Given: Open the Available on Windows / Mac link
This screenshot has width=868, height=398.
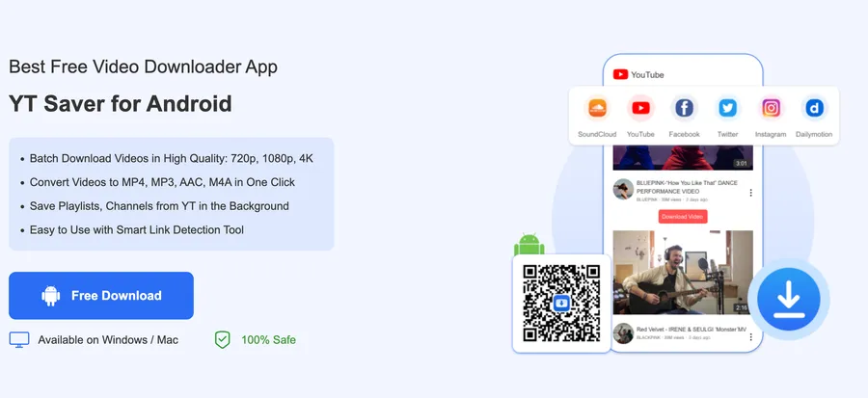Looking at the screenshot, I should click(108, 340).
